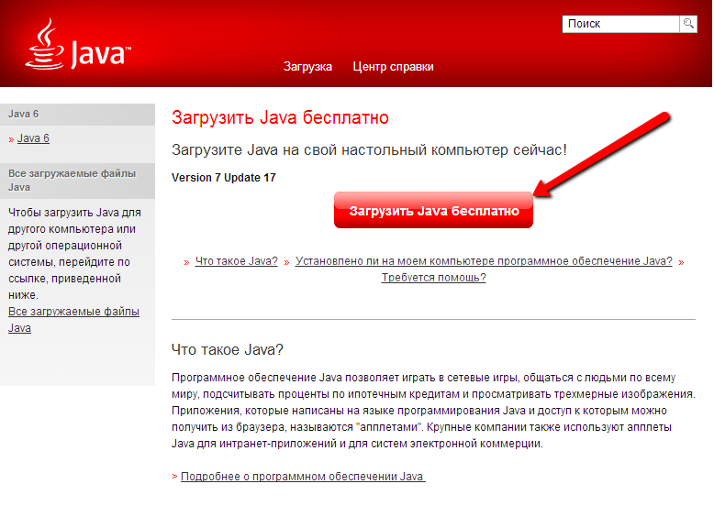The width and height of the screenshot is (714, 517).
Task: Click the Все загружаемые файлы Java sidebar header
Action: 77,181
